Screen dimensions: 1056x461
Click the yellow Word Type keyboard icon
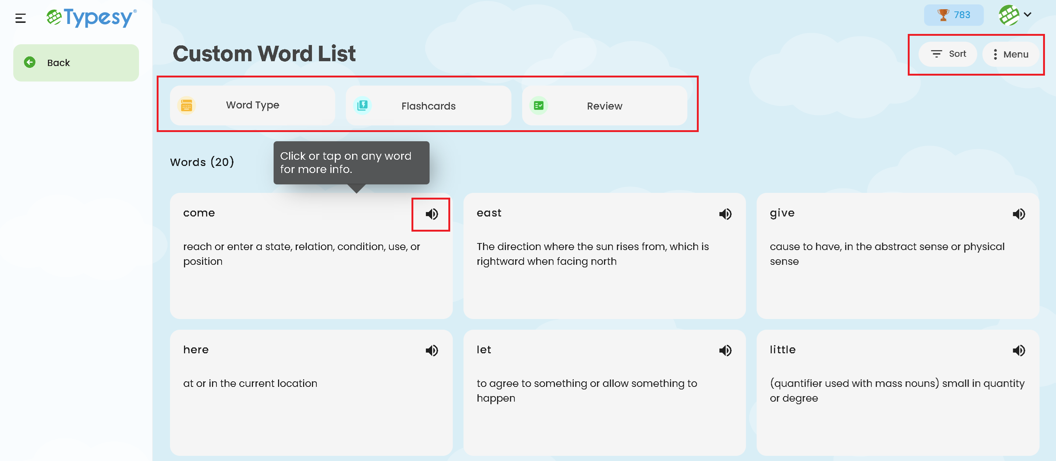[x=187, y=106]
